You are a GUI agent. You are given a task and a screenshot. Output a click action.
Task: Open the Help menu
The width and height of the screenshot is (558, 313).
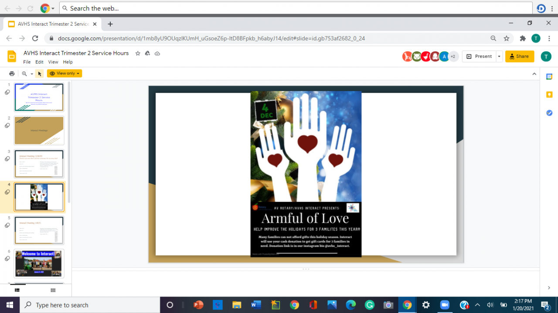tap(68, 62)
